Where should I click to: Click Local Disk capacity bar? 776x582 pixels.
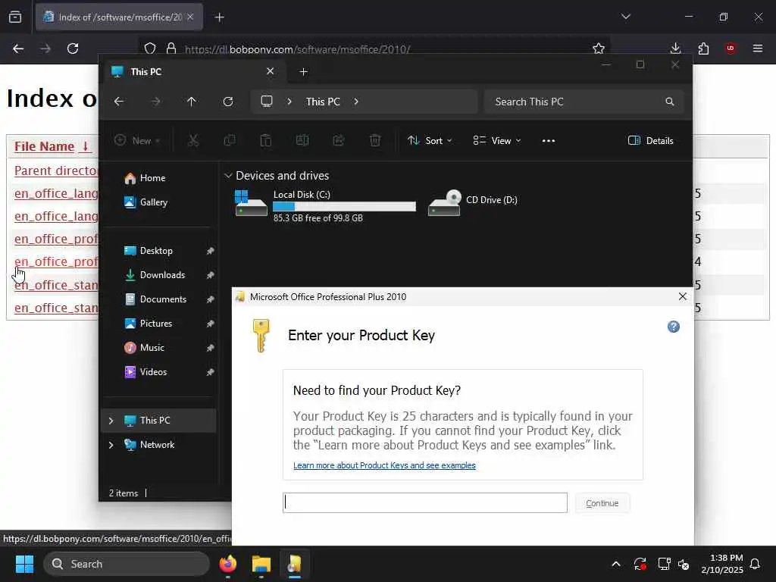(x=345, y=206)
